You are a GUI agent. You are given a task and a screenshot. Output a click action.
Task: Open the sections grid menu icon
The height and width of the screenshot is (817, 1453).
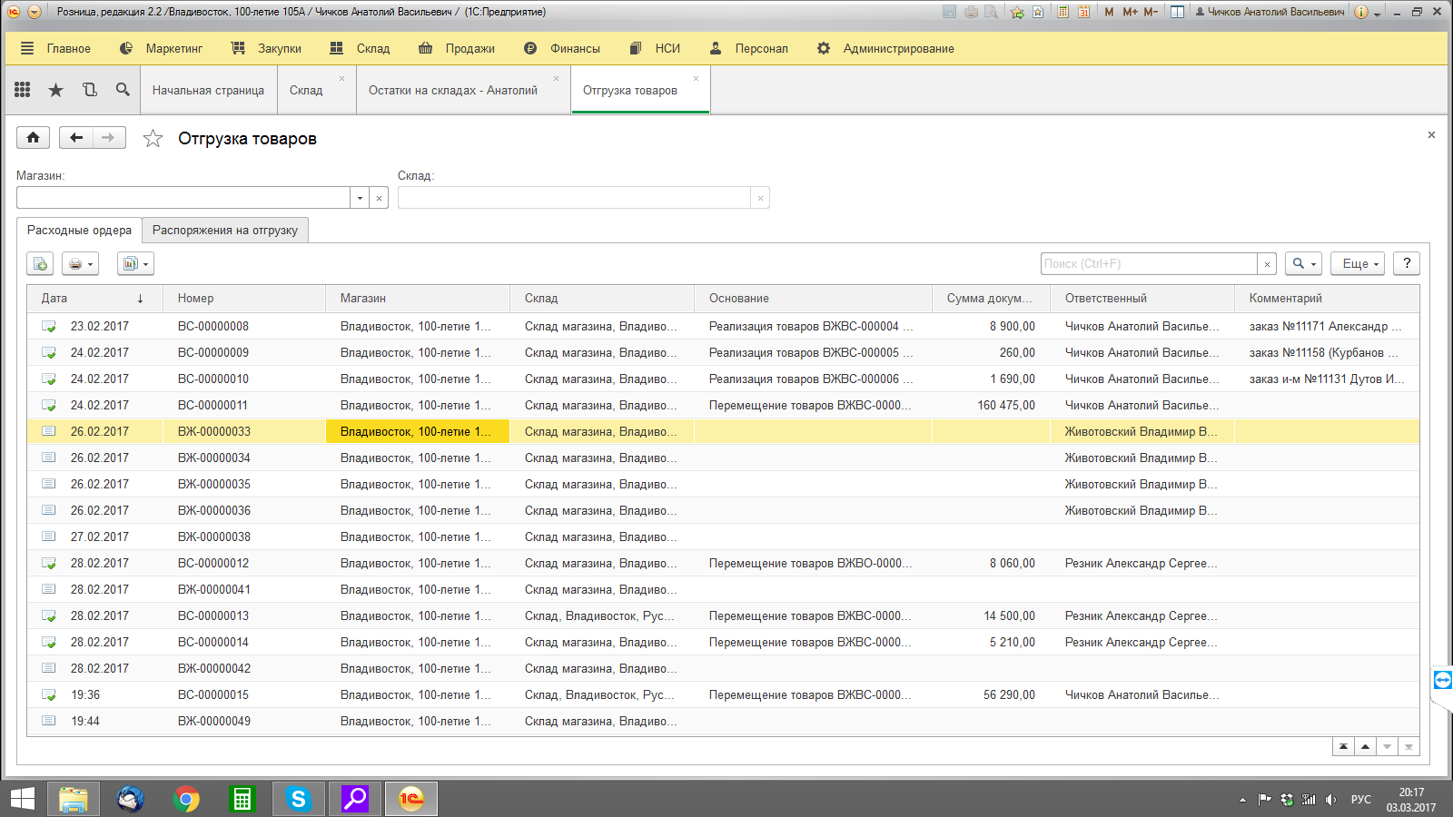[x=23, y=90]
